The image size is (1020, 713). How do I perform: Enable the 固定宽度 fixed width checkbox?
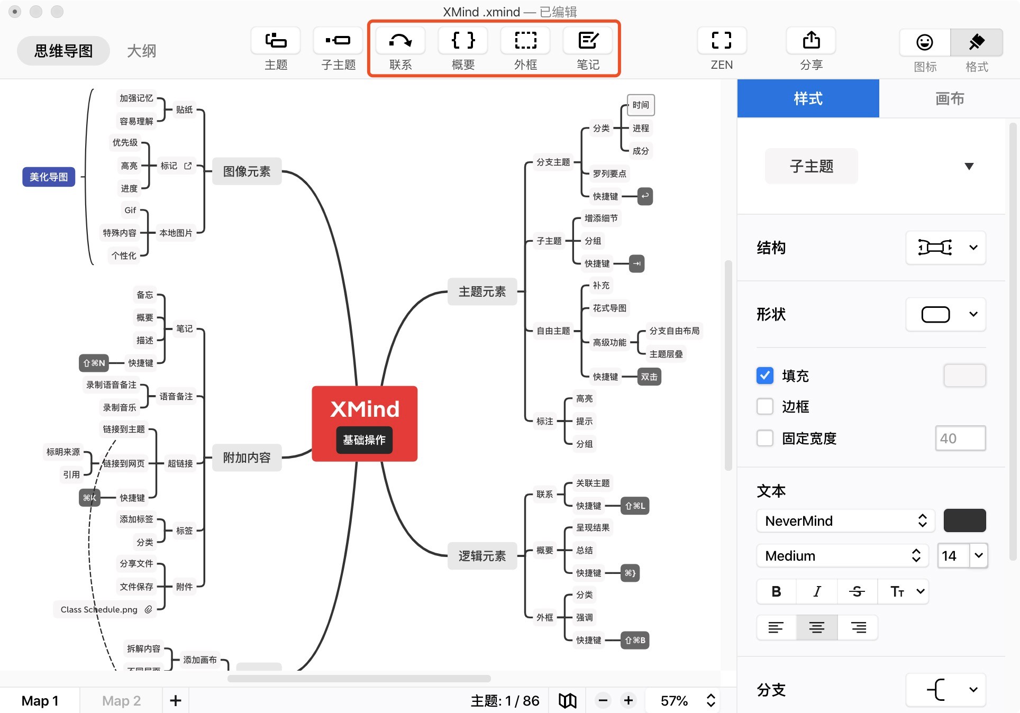point(764,438)
